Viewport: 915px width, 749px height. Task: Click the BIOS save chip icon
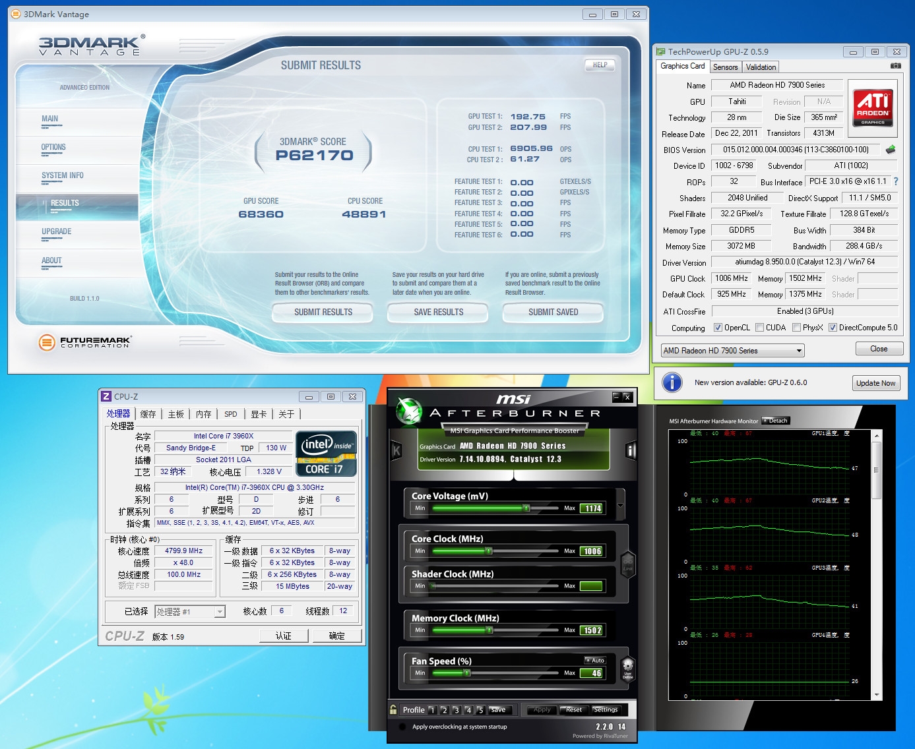[x=891, y=150]
